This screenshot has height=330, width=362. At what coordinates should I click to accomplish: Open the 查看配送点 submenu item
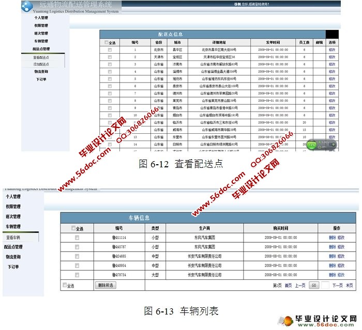click(41, 57)
